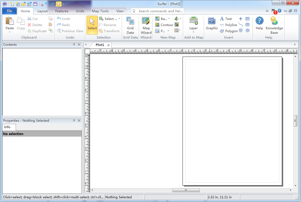Click the Delete red X command
301x202 pixels.
tap(35, 25)
